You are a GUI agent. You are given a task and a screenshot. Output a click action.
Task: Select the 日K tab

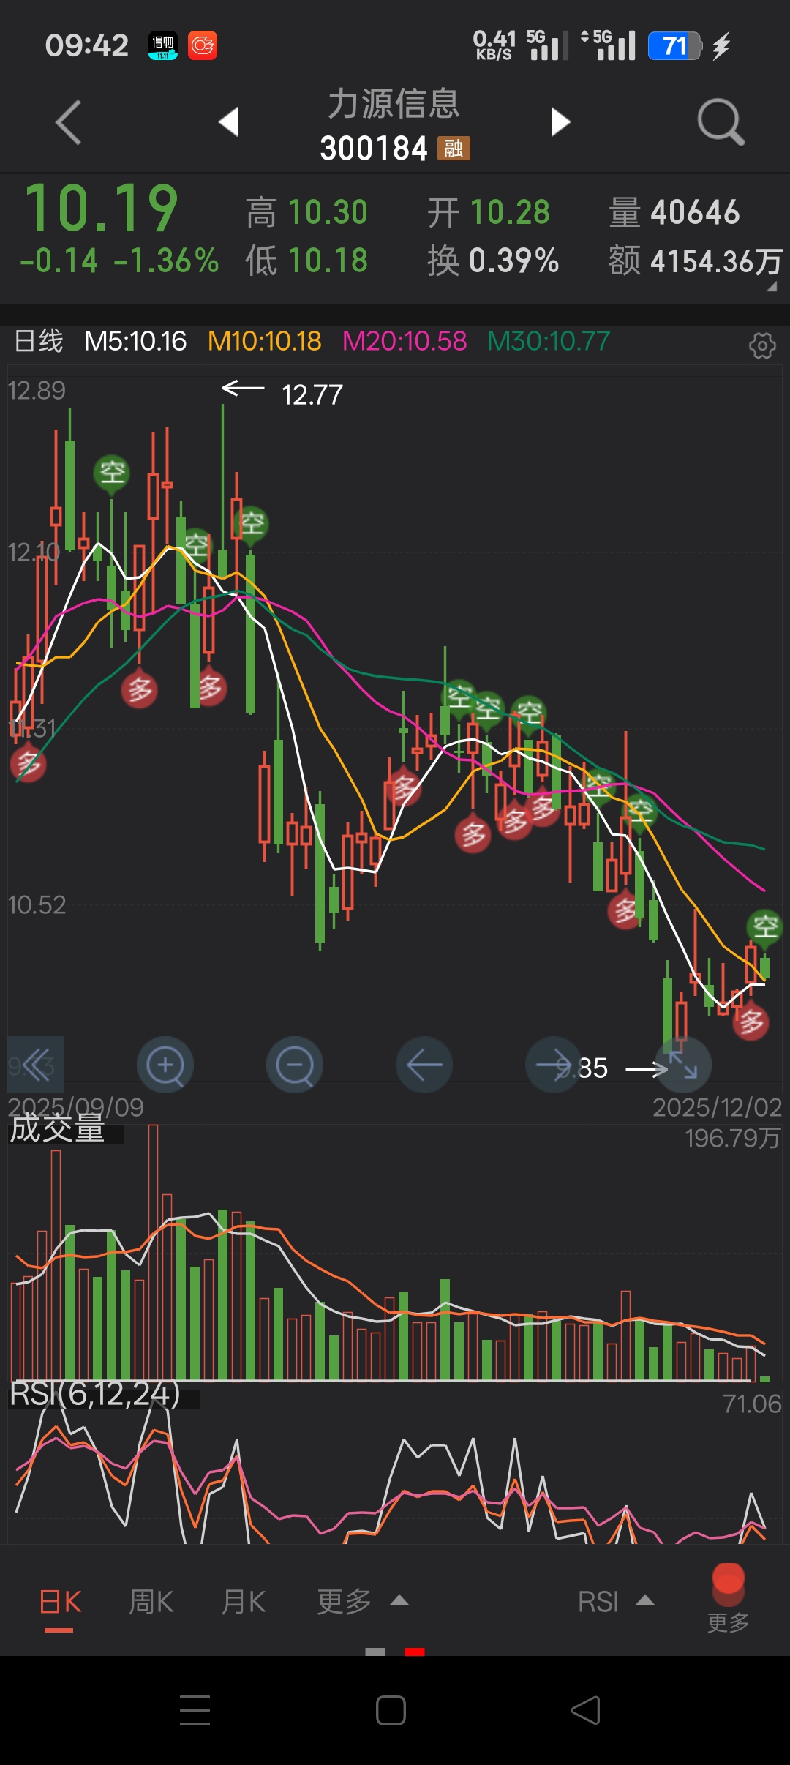(x=60, y=1602)
